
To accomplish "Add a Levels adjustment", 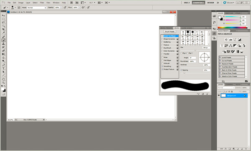I will 231,40.
